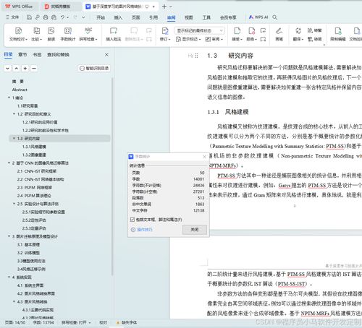Close the navigation pane with X
The image size is (362, 328).
(x=106, y=55)
